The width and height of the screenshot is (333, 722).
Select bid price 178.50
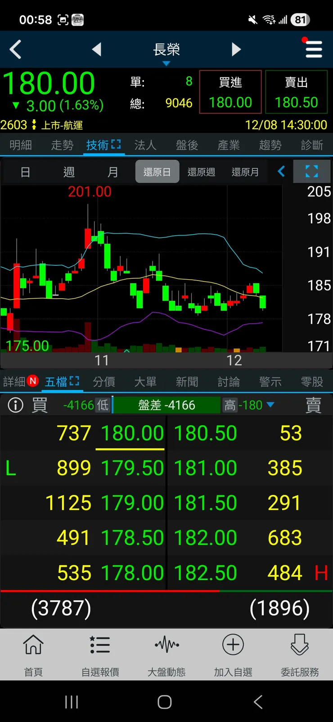[x=132, y=537]
